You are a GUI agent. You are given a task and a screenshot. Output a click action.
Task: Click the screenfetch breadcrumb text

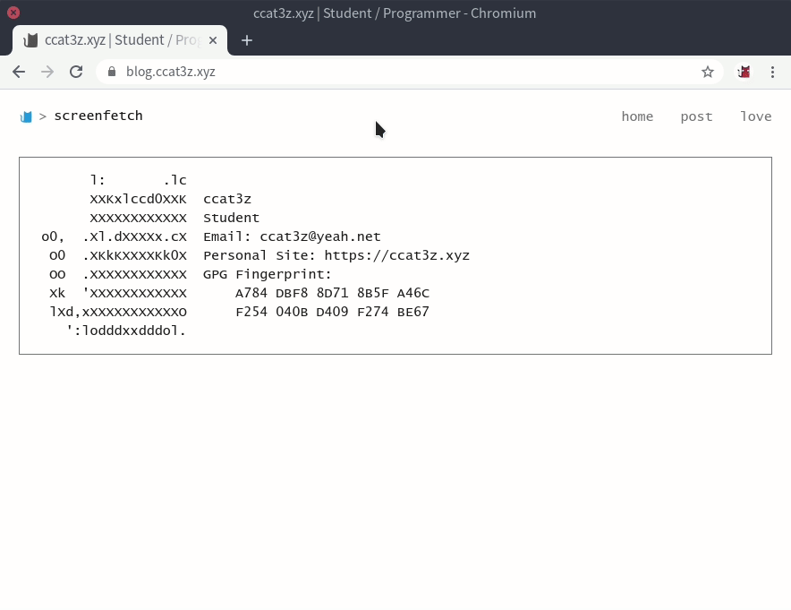click(98, 116)
